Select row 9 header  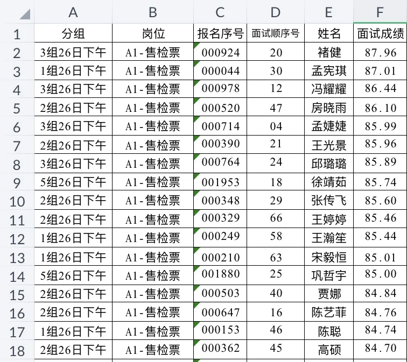click(x=17, y=182)
